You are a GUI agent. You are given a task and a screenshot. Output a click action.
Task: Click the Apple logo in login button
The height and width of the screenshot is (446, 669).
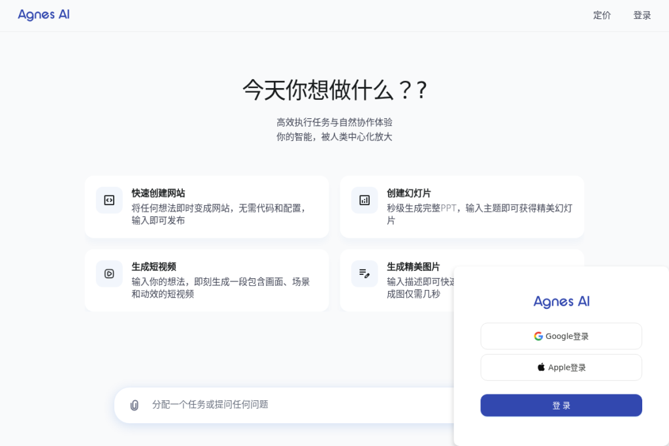(x=541, y=367)
